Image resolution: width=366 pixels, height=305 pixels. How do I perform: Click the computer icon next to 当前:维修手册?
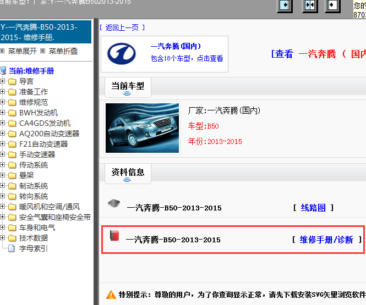coord(3,70)
